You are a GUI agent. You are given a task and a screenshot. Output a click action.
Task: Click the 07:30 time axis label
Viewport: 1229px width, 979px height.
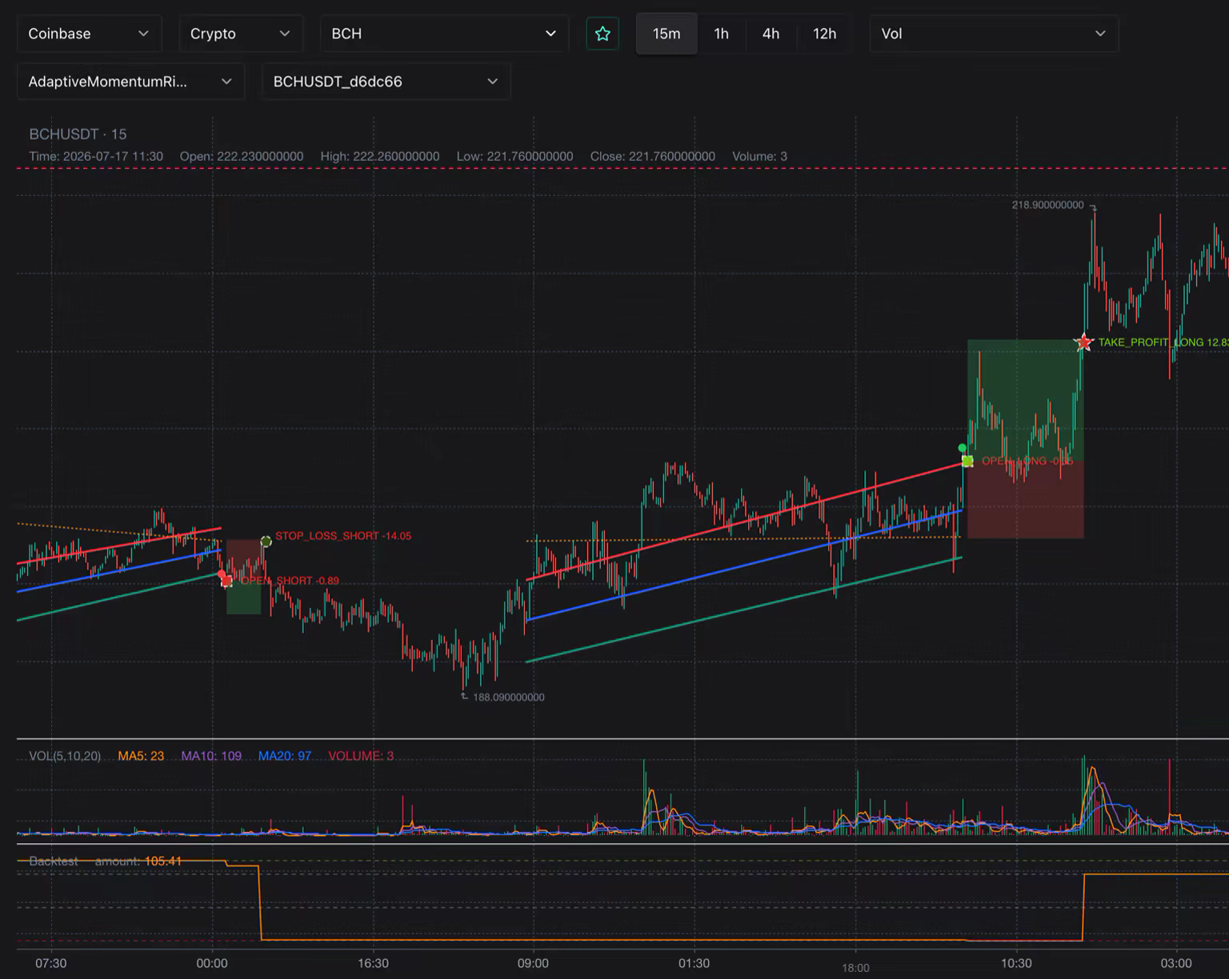(x=51, y=964)
